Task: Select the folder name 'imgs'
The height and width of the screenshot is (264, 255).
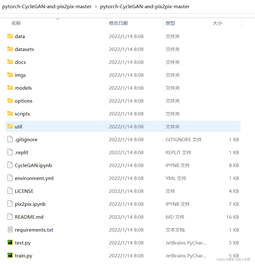Action: tap(20, 75)
